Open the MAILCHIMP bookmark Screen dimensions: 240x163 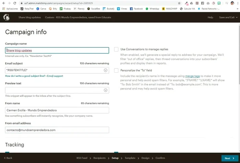click(x=170, y=9)
